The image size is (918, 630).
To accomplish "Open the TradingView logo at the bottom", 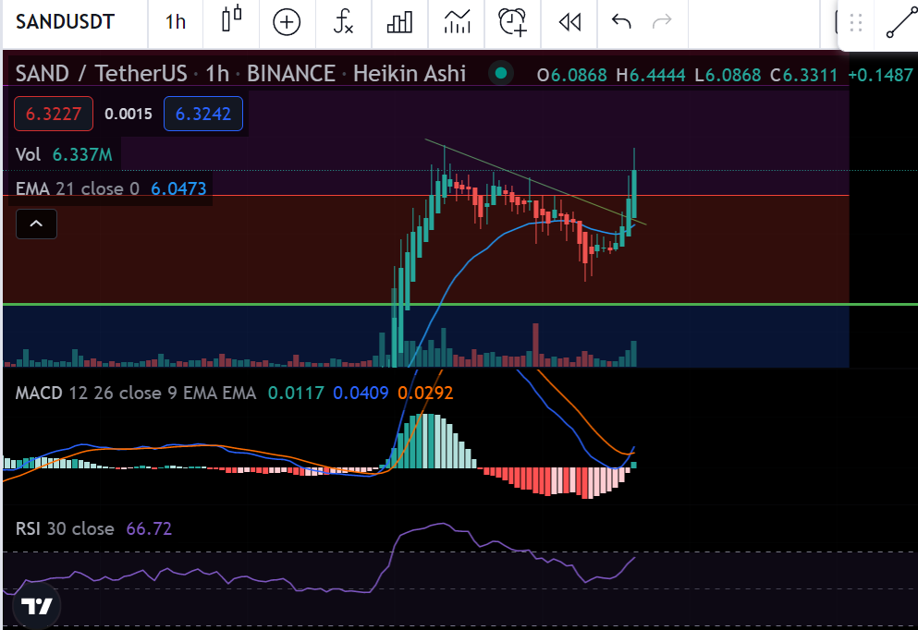I will (36, 607).
